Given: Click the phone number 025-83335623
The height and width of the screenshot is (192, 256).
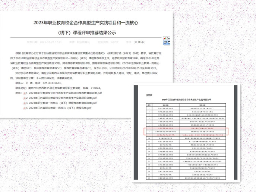Looking at the screenshot, I should [x=51, y=83].
